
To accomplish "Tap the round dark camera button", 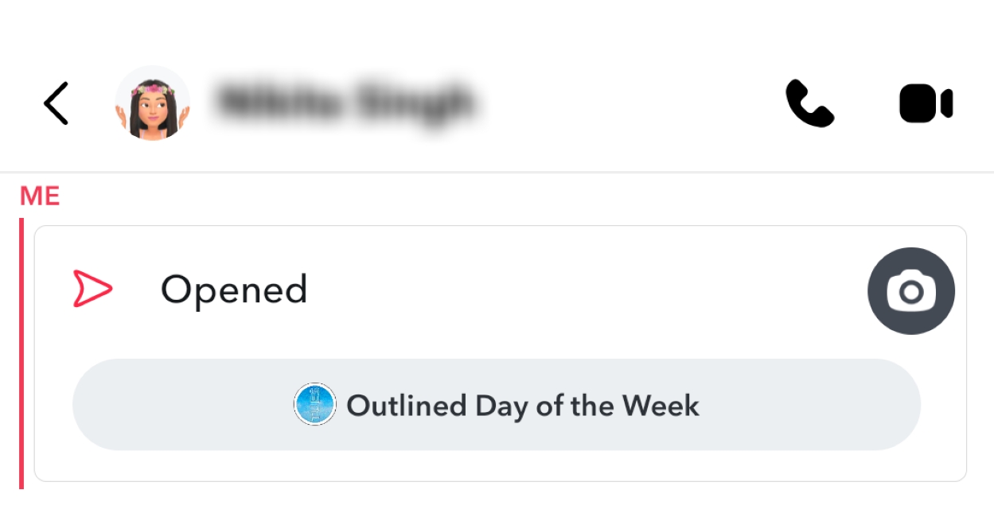I will [910, 291].
